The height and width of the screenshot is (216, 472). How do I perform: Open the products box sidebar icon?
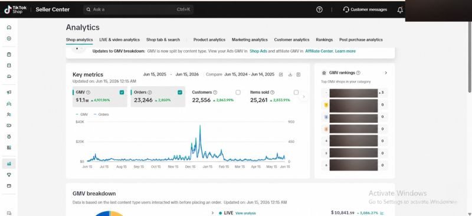pos(9,66)
